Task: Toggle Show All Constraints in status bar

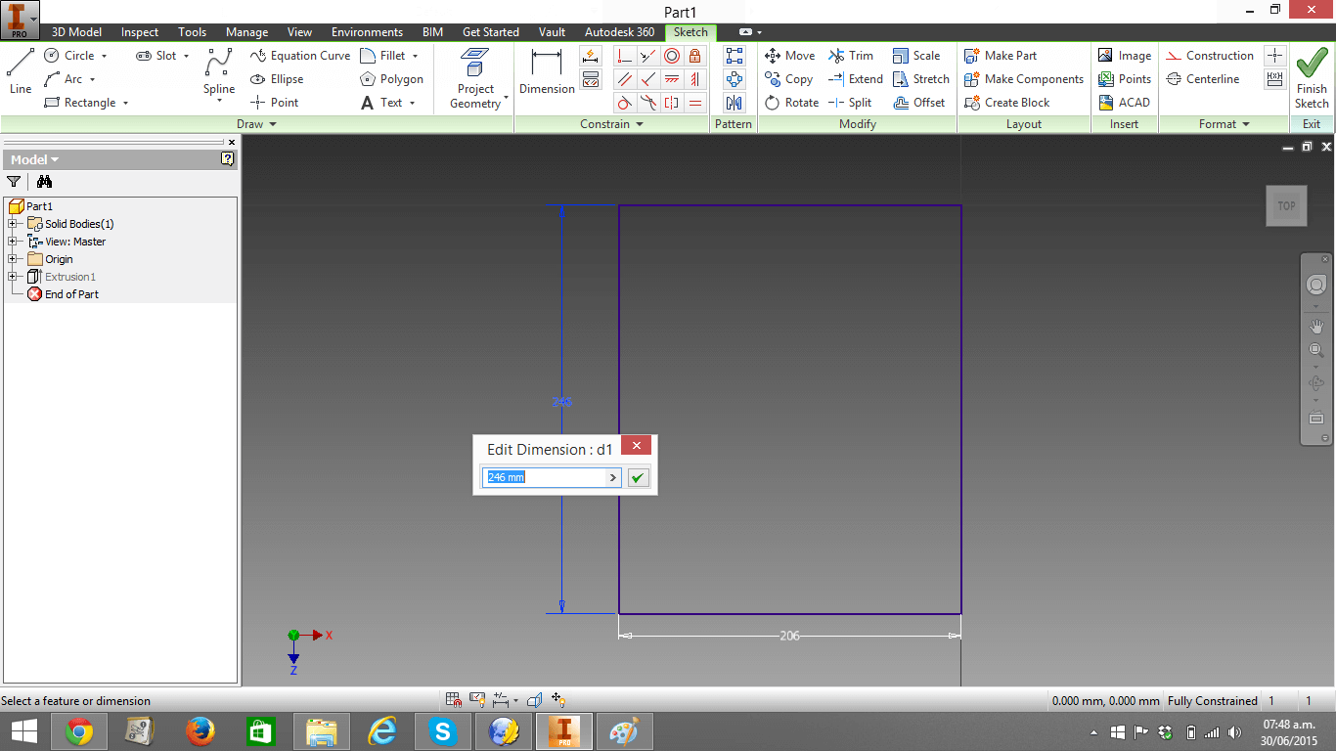Action: [x=477, y=700]
